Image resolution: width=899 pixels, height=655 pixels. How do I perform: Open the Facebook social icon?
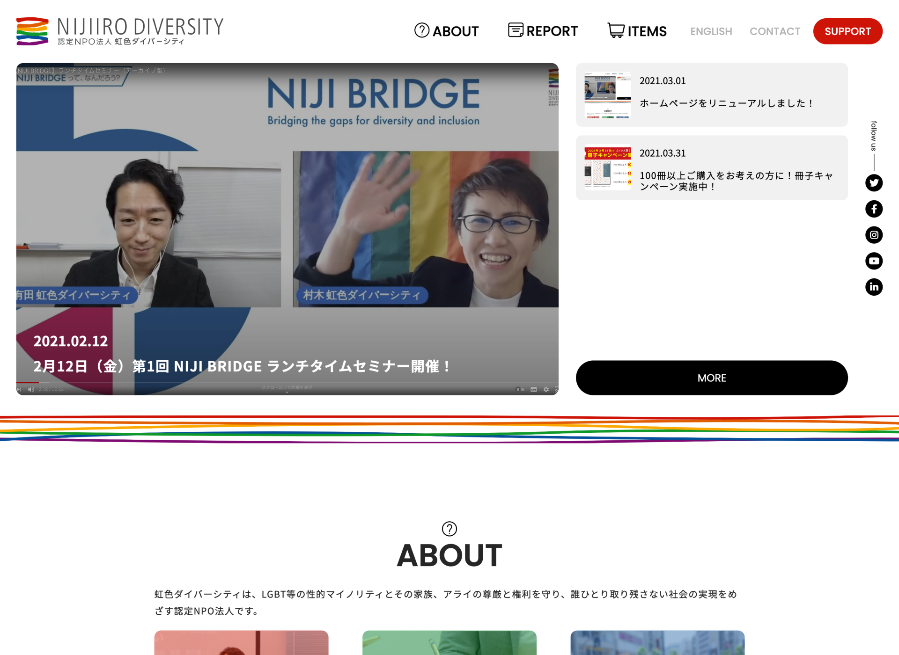click(874, 209)
